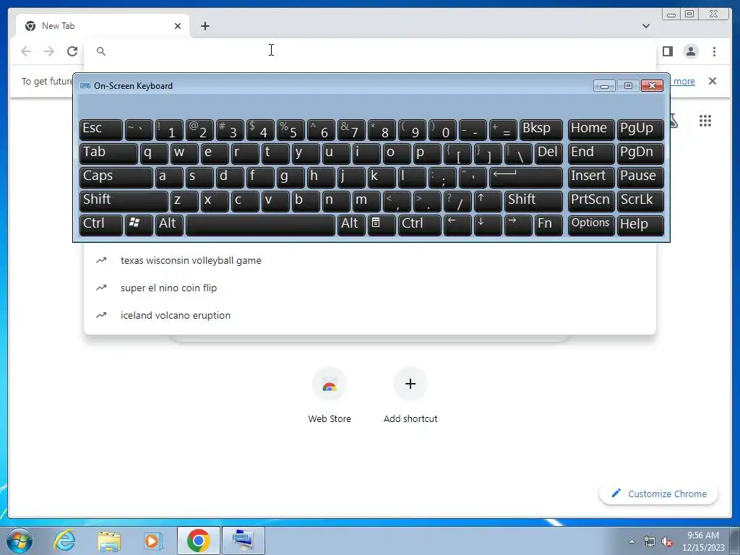The height and width of the screenshot is (555, 740).
Task: Click the Bksp key
Action: 541,130
